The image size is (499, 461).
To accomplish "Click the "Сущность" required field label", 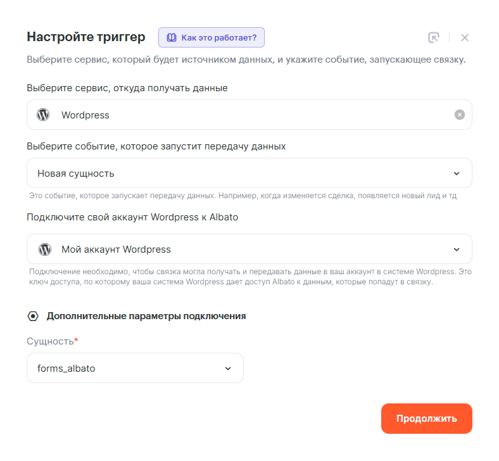I will (52, 341).
